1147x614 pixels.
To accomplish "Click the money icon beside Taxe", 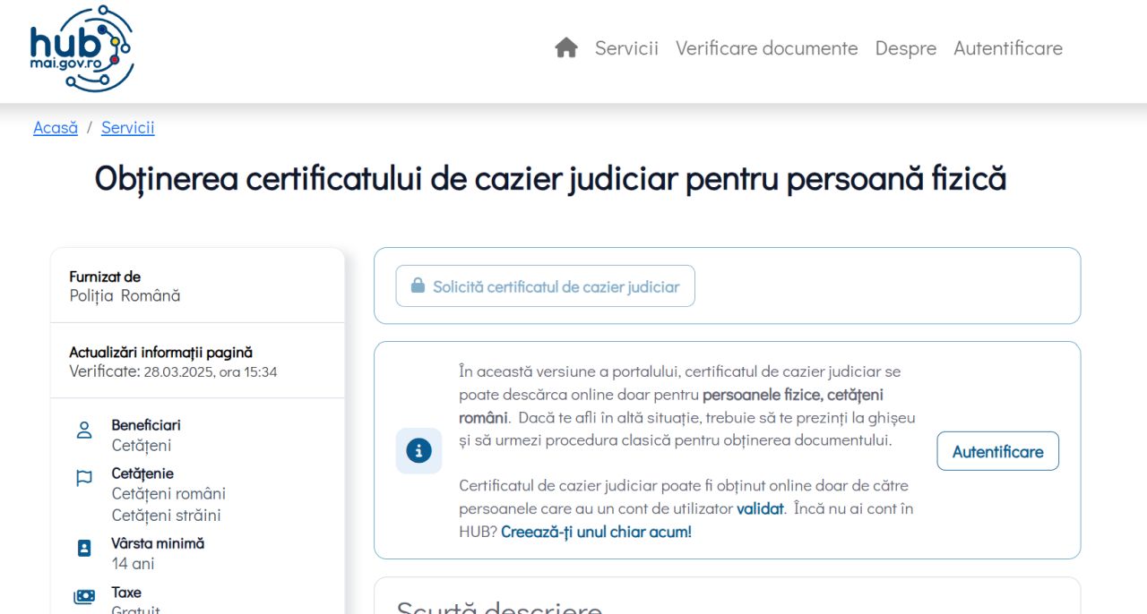I will point(84,597).
